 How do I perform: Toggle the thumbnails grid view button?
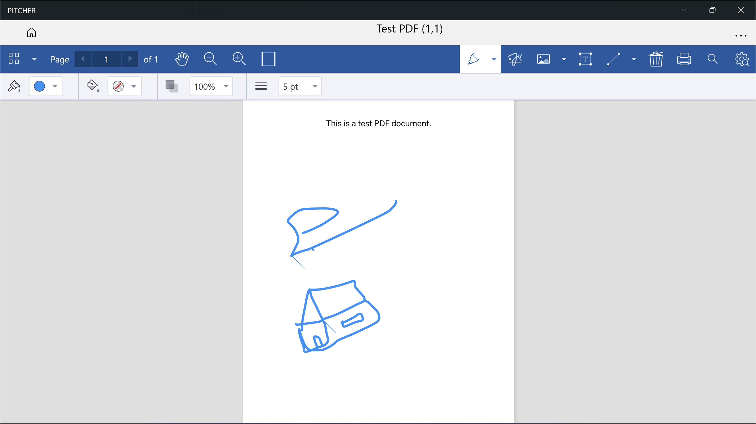pos(14,59)
